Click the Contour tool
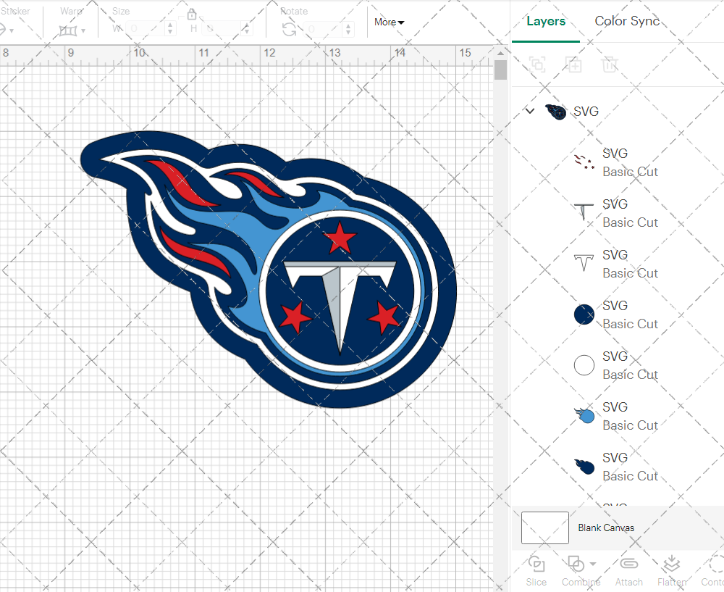The height and width of the screenshot is (592, 724). click(x=713, y=571)
